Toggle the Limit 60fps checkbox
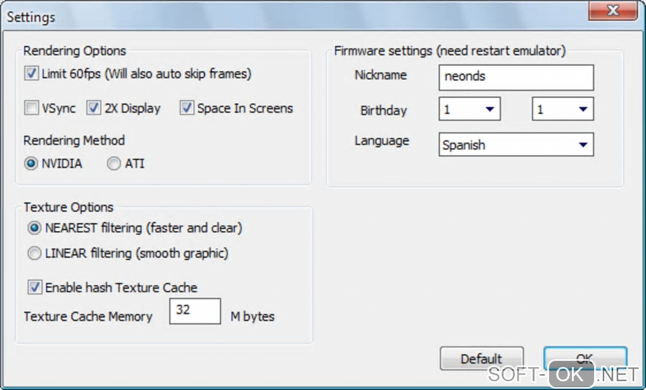Screen dimensions: 646x390 tap(32, 74)
